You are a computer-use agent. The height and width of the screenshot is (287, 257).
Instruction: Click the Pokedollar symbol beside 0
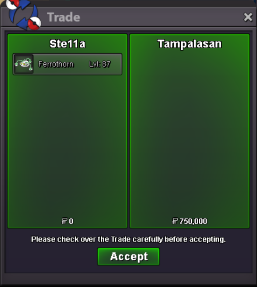click(64, 221)
